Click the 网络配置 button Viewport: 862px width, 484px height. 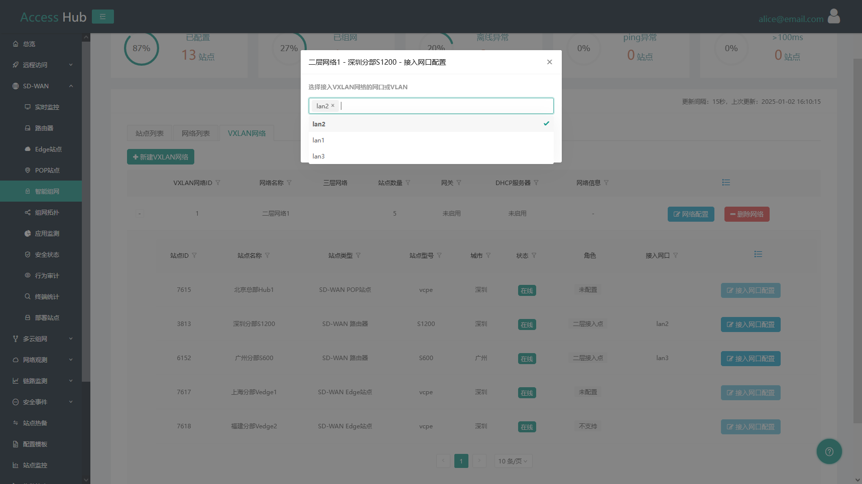point(691,214)
